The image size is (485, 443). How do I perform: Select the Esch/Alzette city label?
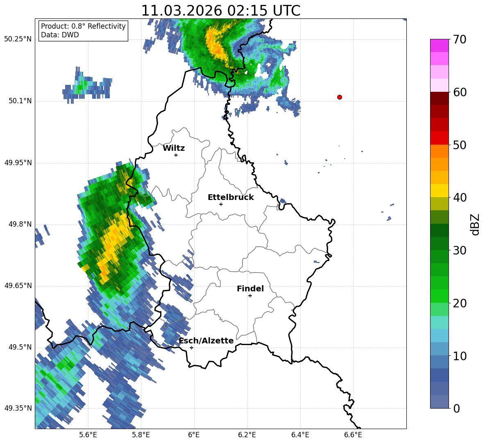click(206, 341)
